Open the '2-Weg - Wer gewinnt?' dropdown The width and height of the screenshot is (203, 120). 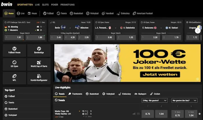pyautogui.click(x=155, y=101)
